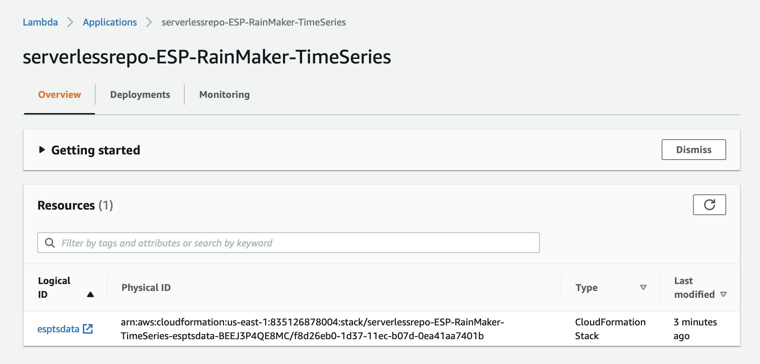This screenshot has width=760, height=364.
Task: Click the breadcrumb chevron after Applications
Action: [x=149, y=22]
